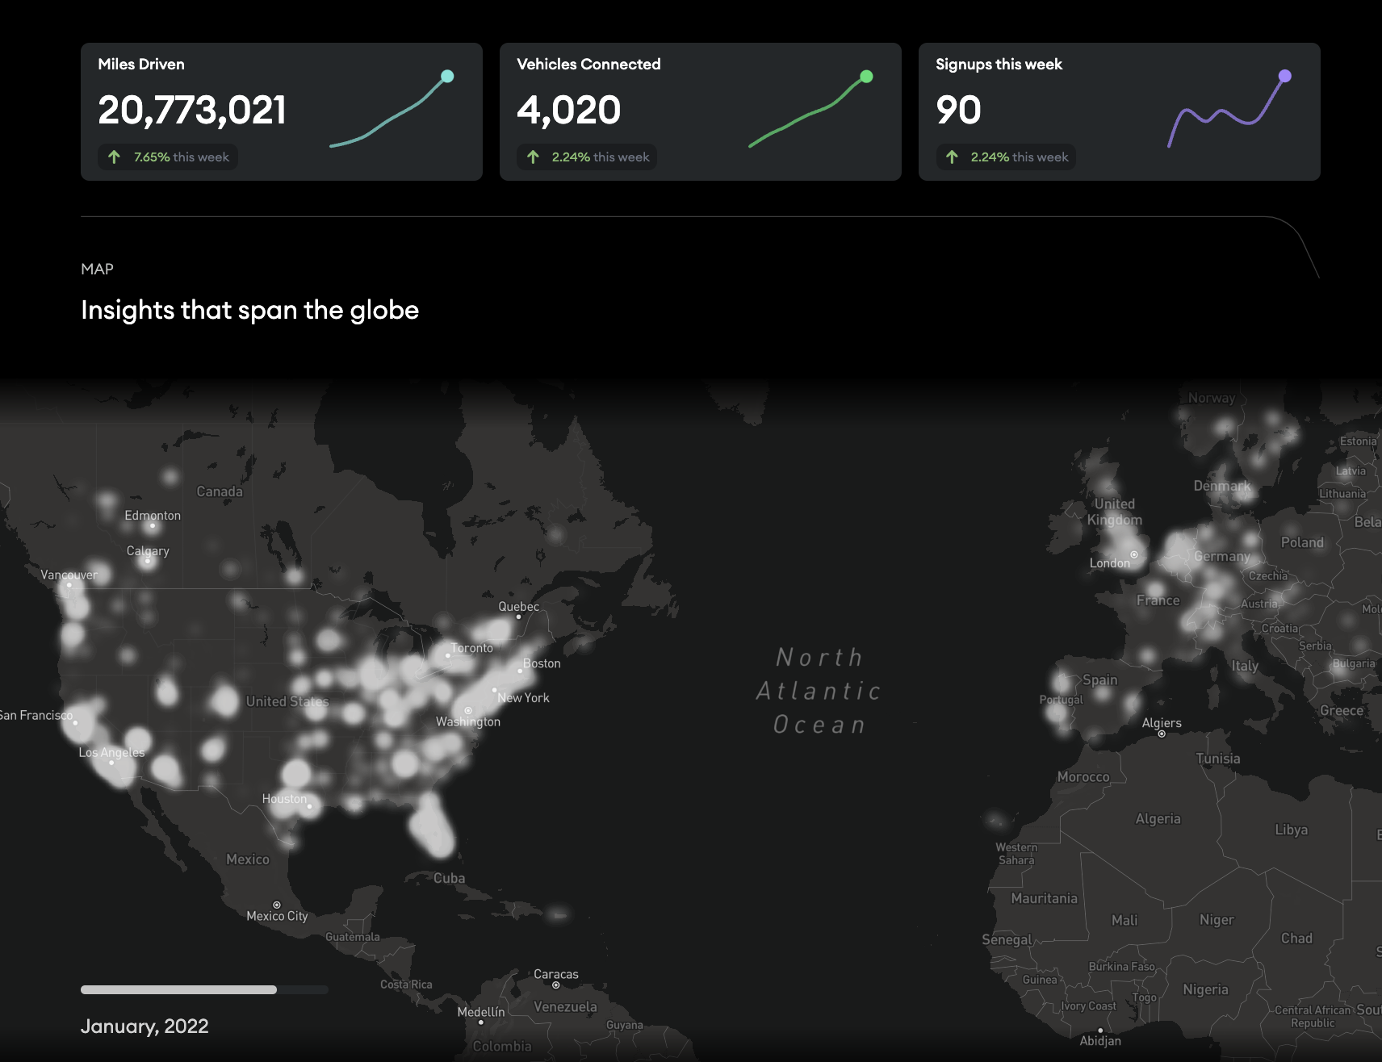
Task: Click the Caracas city marker
Action: pos(555,985)
